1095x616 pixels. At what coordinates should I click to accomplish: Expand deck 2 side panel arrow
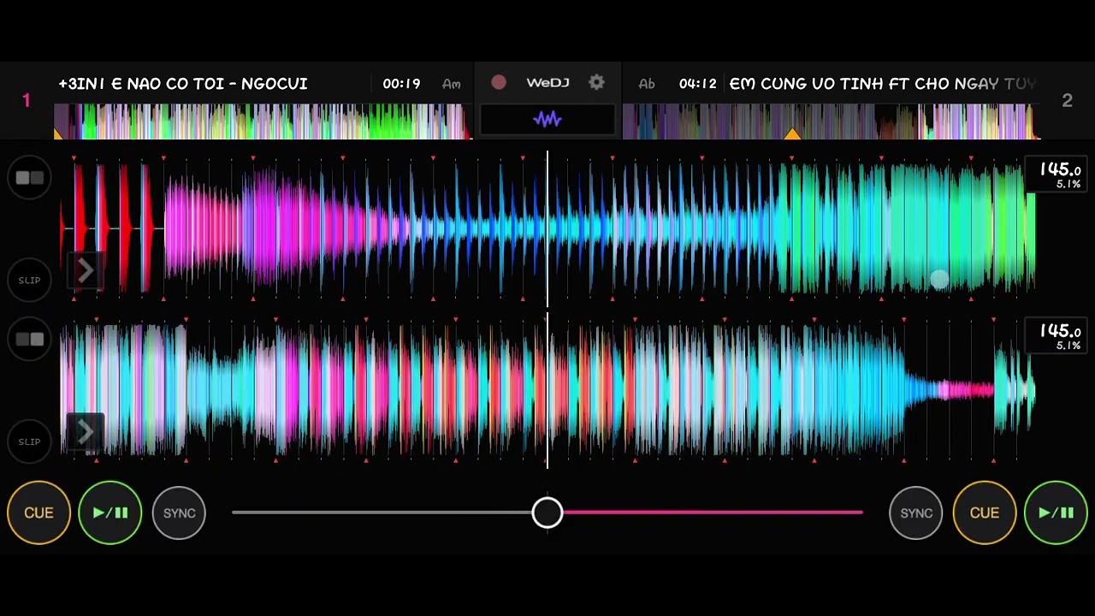click(85, 432)
